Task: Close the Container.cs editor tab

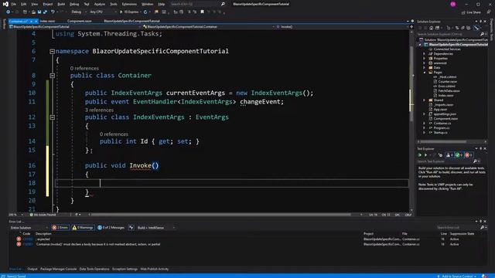Action: 36,21
